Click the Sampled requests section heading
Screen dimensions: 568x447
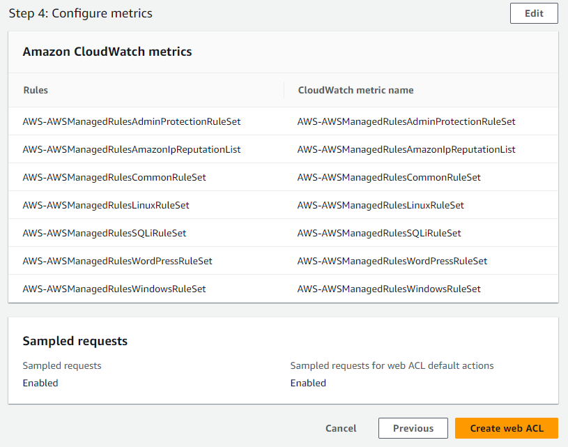[75, 341]
